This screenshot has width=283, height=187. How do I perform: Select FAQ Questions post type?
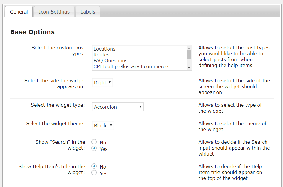pos(110,61)
